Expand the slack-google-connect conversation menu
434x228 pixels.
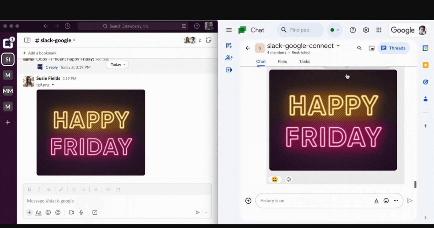click(x=338, y=46)
